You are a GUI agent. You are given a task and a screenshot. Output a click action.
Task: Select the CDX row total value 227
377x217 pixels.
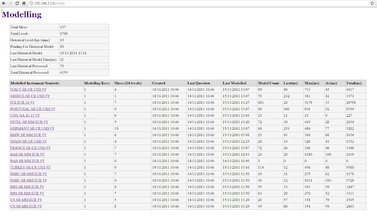pos(349,116)
